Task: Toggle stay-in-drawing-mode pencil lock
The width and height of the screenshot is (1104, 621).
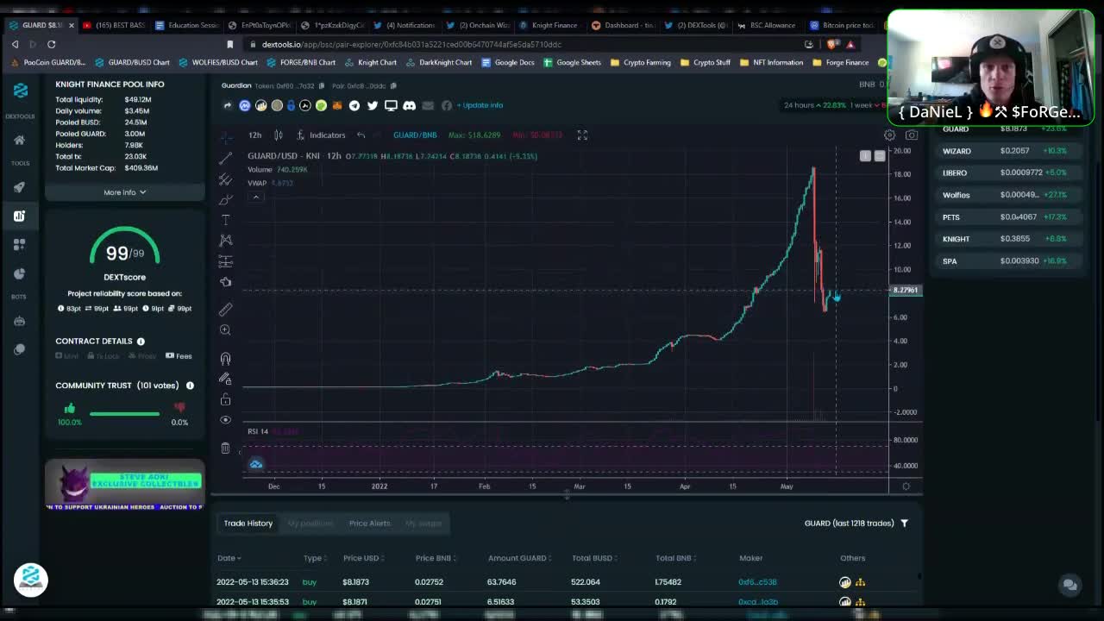Action: pos(225,379)
